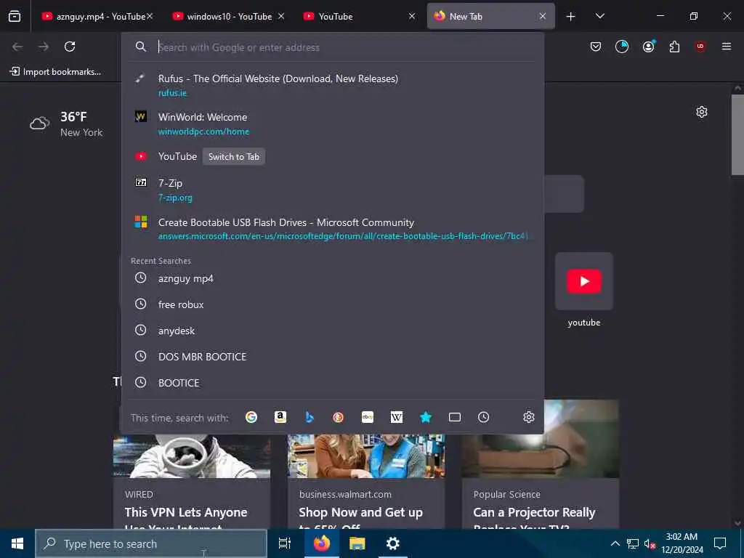
Task: Open the business.walmart.com Shop Now story
Action: pos(366,482)
